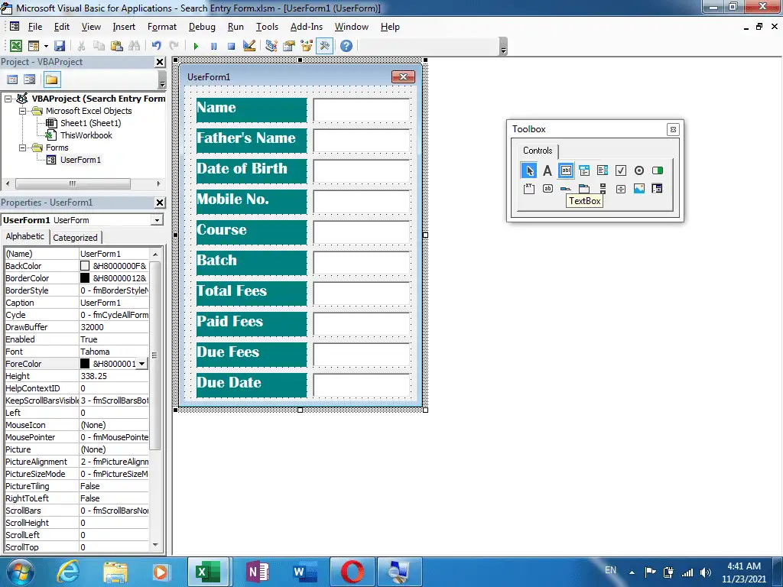Image resolution: width=783 pixels, height=587 pixels.
Task: Select the ComboBox tool in Toolbox
Action: [584, 170]
